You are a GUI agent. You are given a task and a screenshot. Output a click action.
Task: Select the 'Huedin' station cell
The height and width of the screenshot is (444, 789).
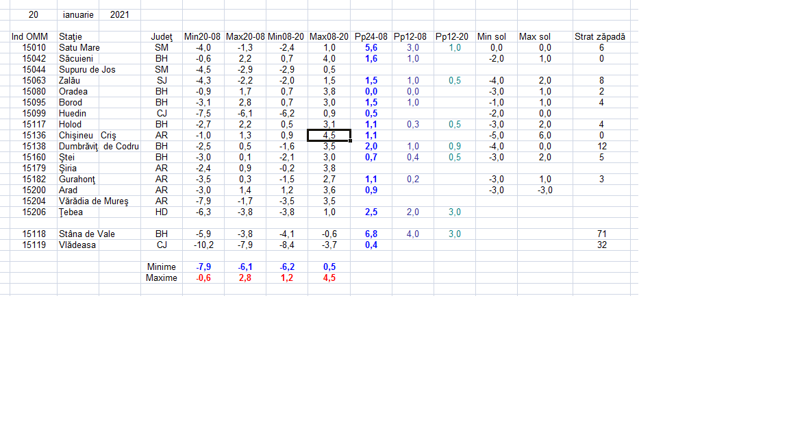tap(78, 114)
